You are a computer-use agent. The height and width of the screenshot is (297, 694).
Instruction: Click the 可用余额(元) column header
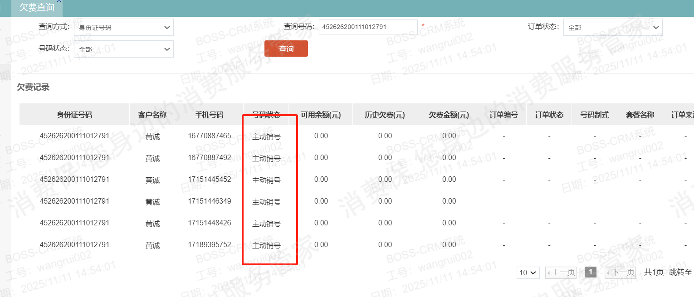321,115
